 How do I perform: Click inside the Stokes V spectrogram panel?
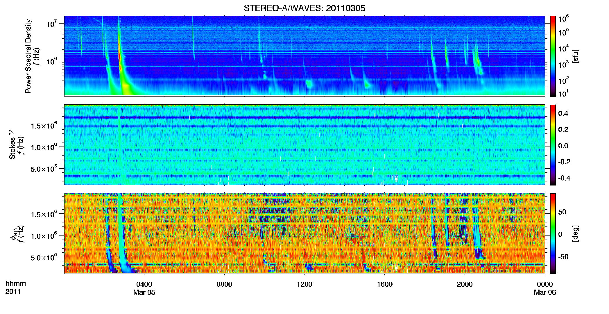[304, 145]
